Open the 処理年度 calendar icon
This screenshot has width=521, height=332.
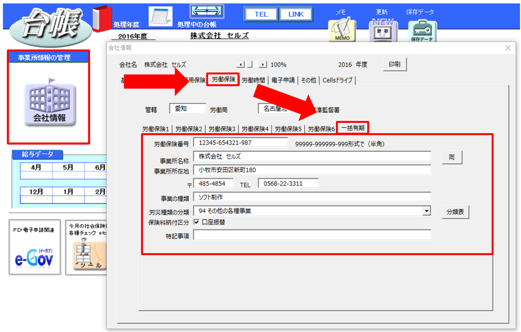coord(160,16)
